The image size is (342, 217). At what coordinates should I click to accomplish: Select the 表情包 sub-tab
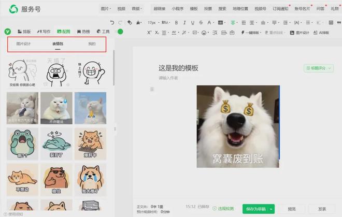pos(58,44)
